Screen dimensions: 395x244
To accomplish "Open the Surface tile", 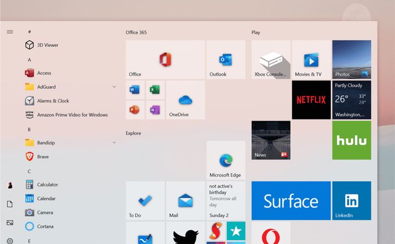I will [291, 201].
